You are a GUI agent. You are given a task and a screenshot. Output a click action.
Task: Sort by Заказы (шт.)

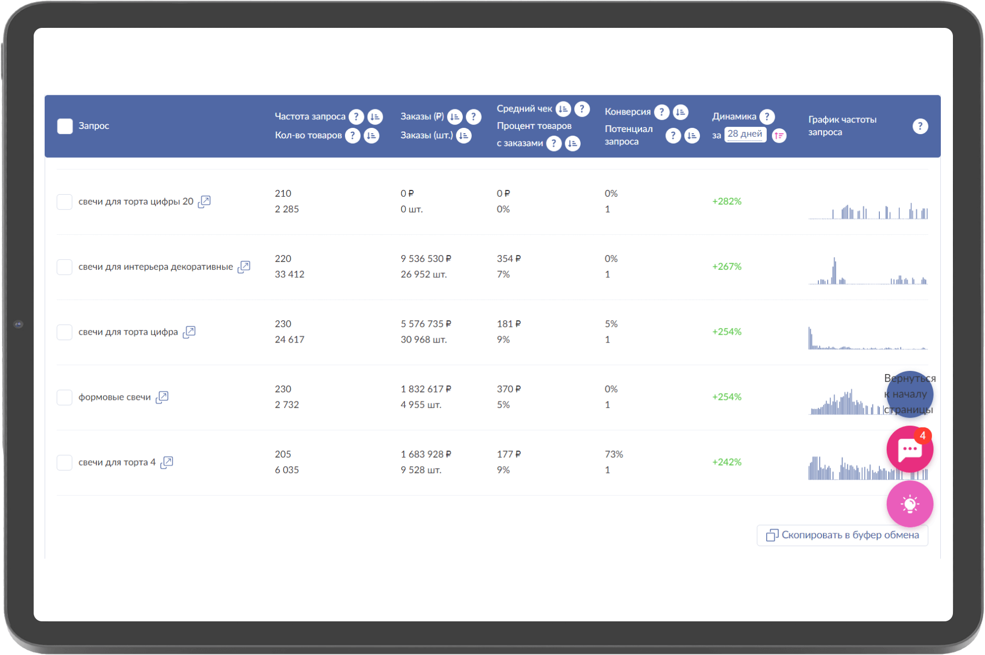(464, 135)
